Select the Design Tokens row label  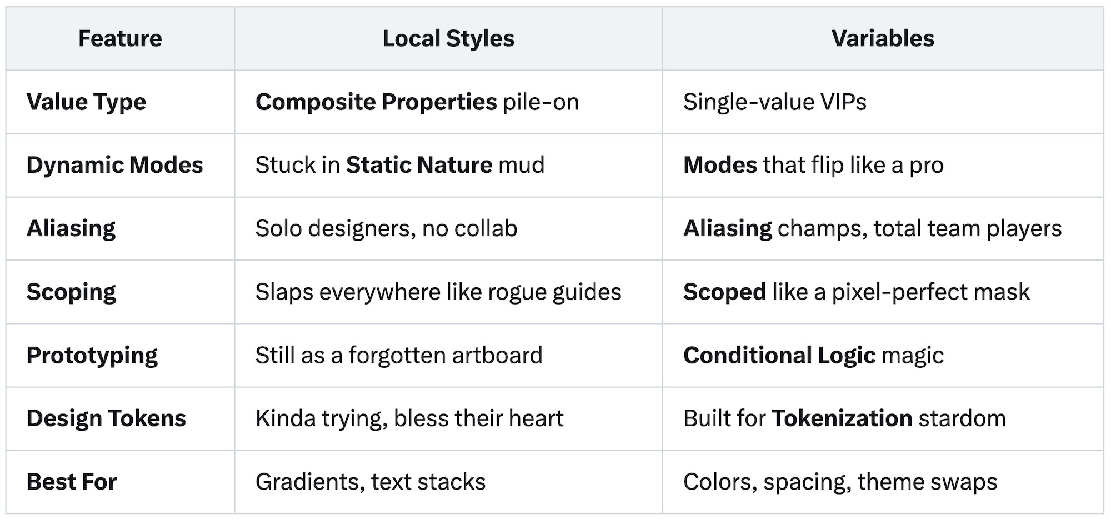106,419
